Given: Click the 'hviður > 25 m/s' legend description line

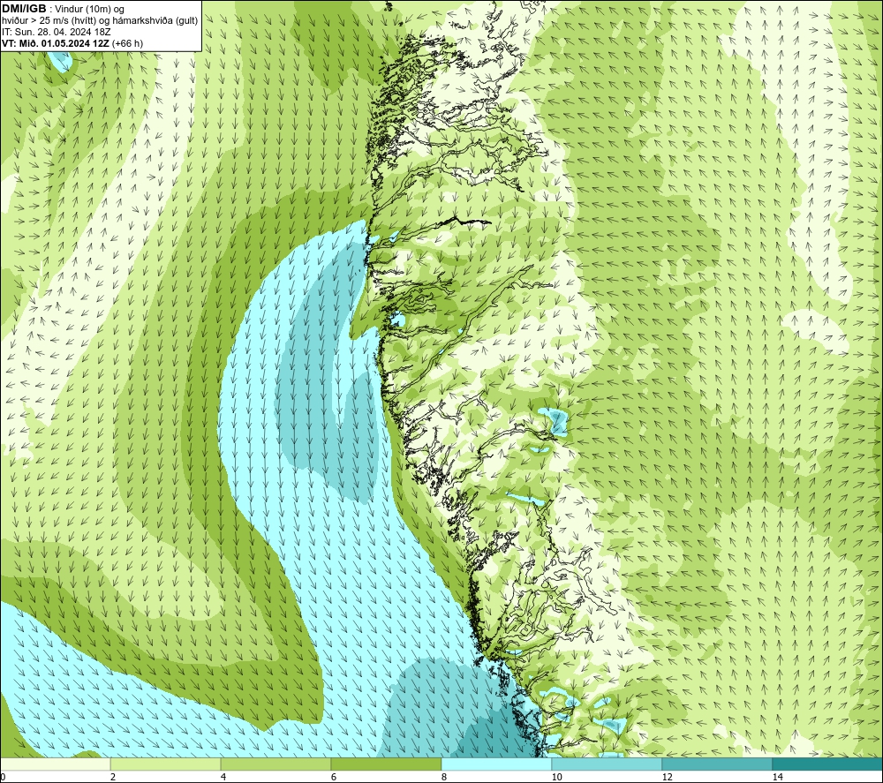Looking at the screenshot, I should (x=100, y=20).
